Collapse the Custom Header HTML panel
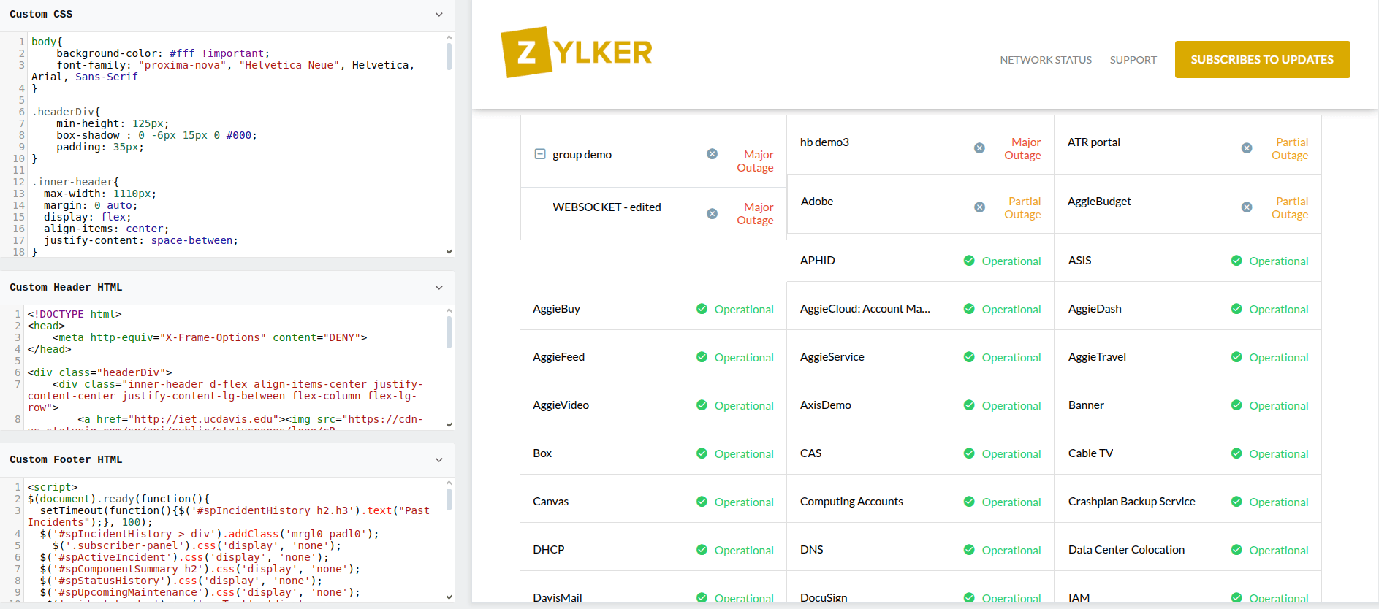The width and height of the screenshot is (1379, 609). [439, 288]
